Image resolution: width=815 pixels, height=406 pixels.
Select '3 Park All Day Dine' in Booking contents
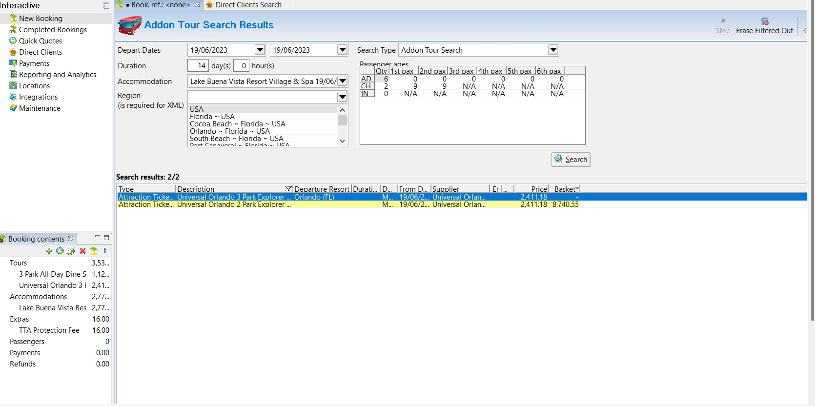tap(53, 274)
